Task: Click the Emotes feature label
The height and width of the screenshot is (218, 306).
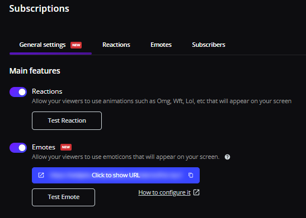Action: coord(44,147)
